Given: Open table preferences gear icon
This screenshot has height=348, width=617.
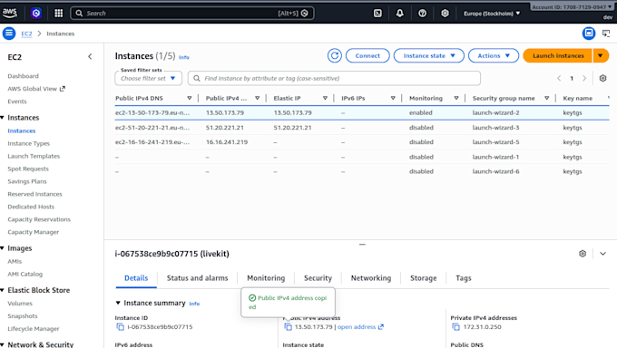Looking at the screenshot, I should [x=602, y=78].
